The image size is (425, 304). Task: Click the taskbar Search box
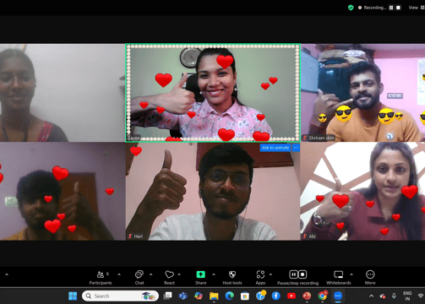click(120, 296)
